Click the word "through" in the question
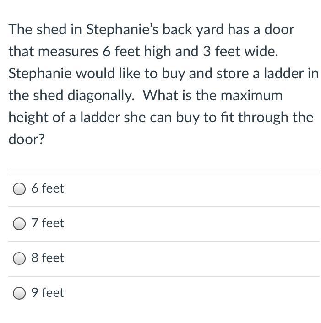321x323 pixels. [263, 118]
